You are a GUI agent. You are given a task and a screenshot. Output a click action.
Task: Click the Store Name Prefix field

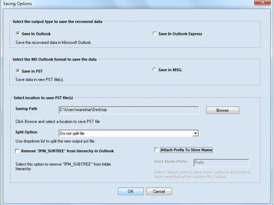[221, 163]
